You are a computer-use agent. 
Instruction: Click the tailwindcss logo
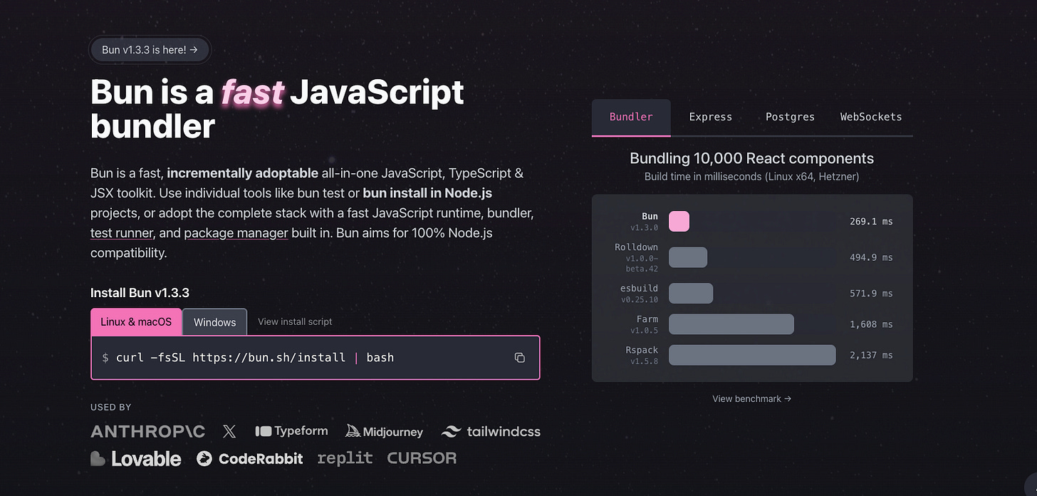pyautogui.click(x=491, y=431)
